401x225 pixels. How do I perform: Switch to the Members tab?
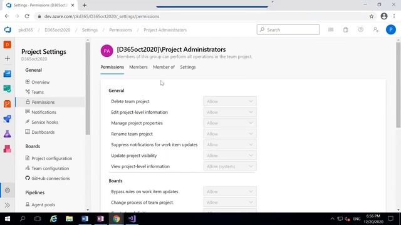(138, 67)
